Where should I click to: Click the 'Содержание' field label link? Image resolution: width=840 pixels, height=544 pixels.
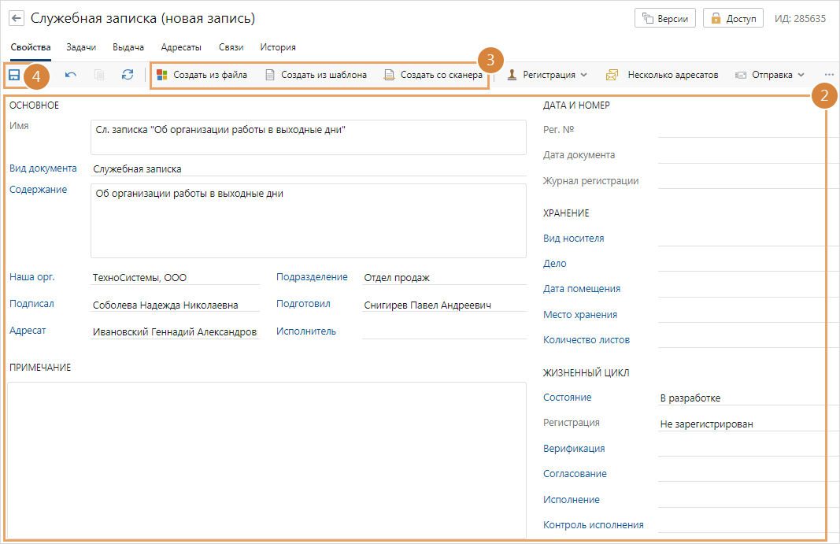point(39,190)
